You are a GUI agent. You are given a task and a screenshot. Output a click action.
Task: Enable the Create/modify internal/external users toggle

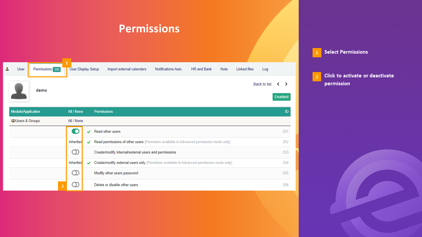click(75, 152)
